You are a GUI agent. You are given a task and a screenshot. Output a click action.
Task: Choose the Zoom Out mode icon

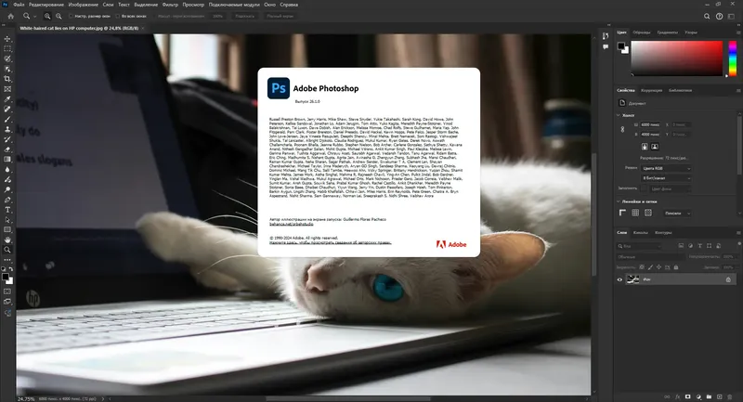pyautogui.click(x=59, y=16)
